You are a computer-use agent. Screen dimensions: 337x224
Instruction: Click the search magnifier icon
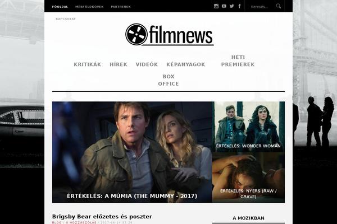pos(279,6)
